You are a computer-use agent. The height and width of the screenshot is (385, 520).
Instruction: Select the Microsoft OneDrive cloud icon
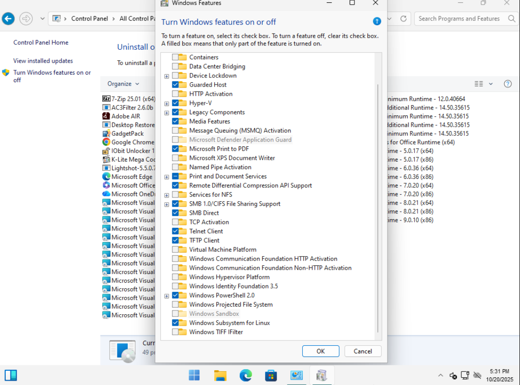[106, 194]
